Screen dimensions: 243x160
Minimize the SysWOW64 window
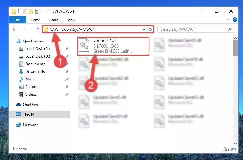(x=202, y=11)
